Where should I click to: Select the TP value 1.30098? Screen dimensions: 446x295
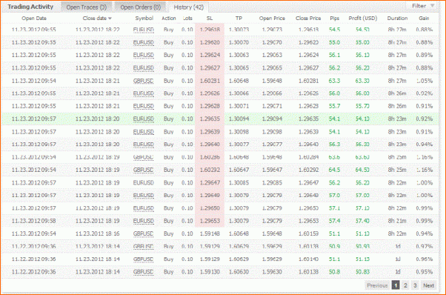(x=239, y=132)
